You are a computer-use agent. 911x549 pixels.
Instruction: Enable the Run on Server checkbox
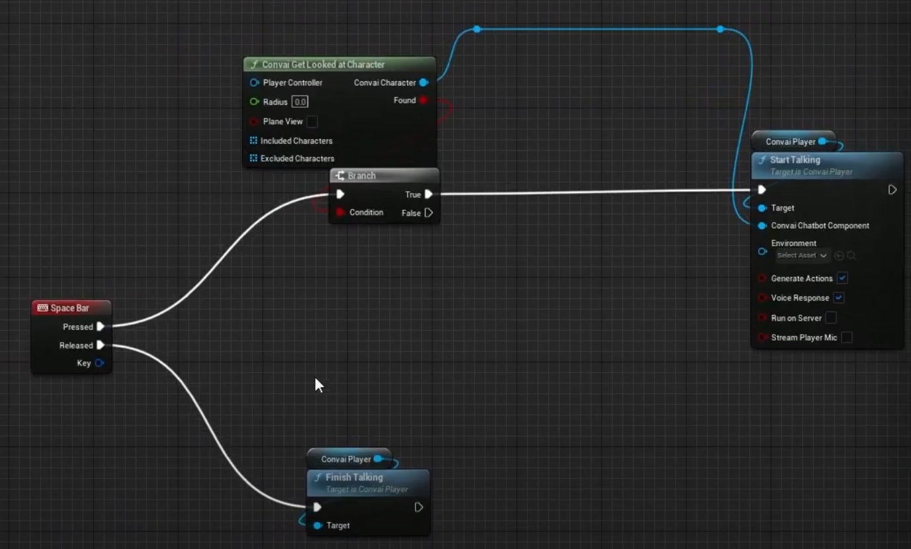point(831,318)
